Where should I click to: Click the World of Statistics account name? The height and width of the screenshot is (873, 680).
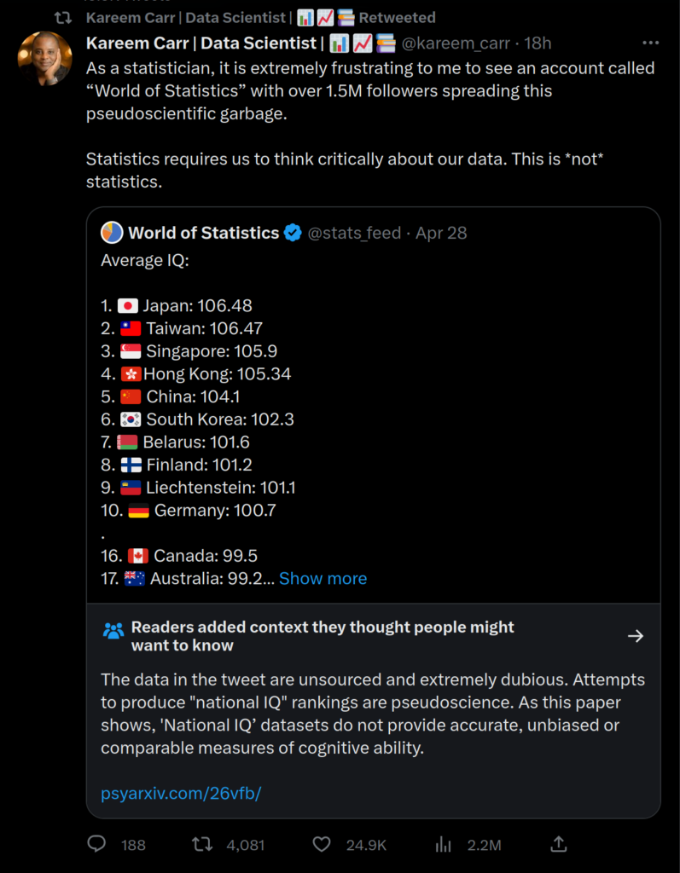coord(203,233)
